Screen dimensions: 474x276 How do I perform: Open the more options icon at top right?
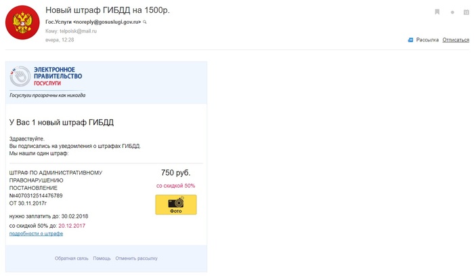click(x=467, y=12)
